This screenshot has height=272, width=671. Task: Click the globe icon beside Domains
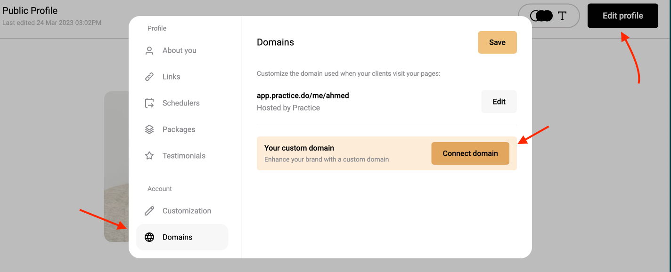click(149, 237)
